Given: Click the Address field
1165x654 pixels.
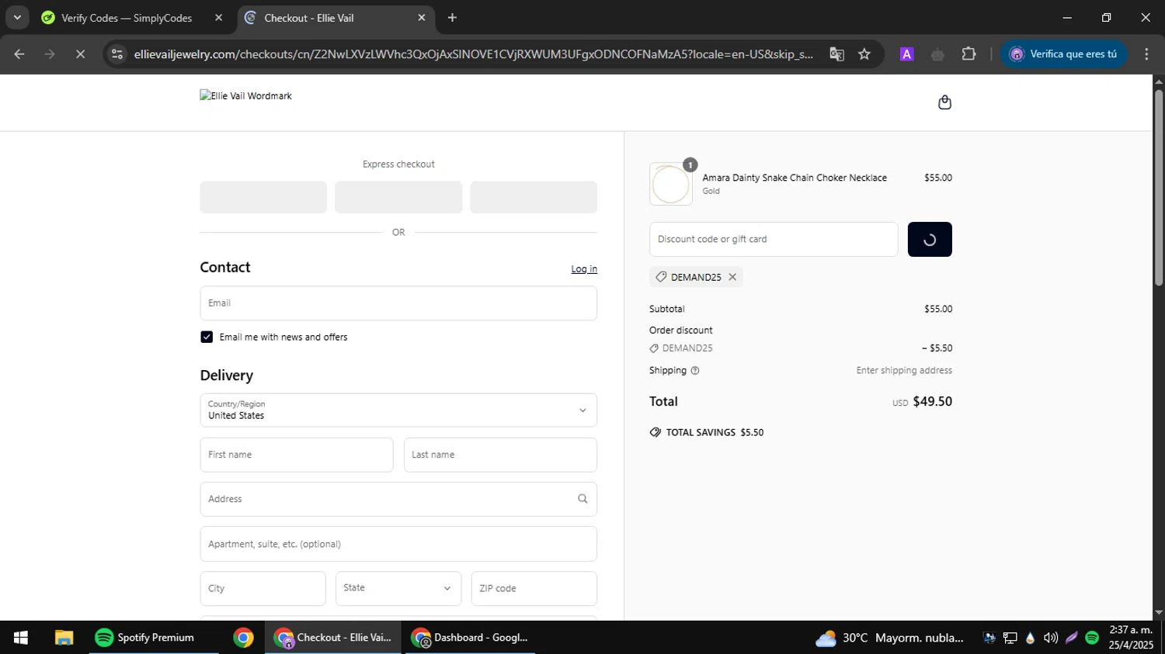Looking at the screenshot, I should pyautogui.click(x=398, y=499).
